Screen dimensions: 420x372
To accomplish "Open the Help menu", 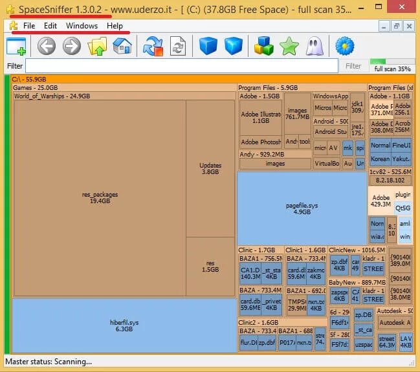I will (x=115, y=26).
